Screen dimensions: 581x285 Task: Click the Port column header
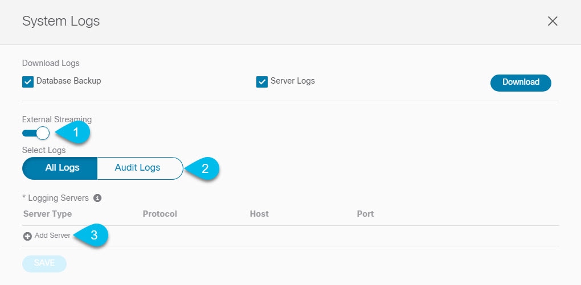click(x=365, y=214)
